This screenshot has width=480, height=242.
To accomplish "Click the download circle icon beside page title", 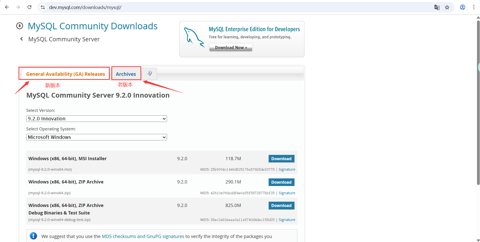I will (x=20, y=26).
